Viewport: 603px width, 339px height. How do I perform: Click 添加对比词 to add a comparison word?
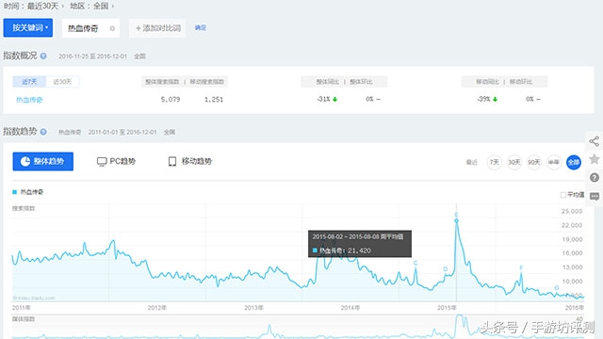click(157, 28)
